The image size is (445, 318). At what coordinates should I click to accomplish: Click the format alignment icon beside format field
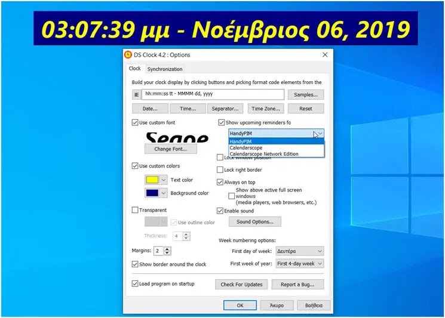[137, 95]
